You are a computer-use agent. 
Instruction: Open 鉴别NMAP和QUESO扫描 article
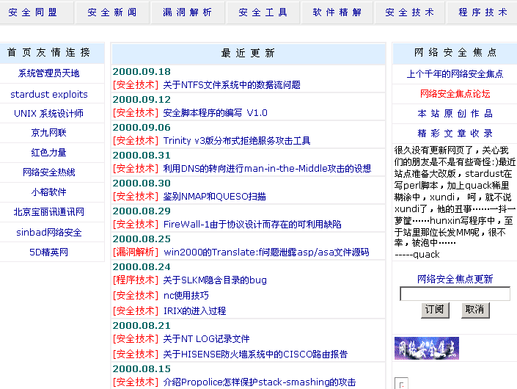pyautogui.click(x=215, y=197)
